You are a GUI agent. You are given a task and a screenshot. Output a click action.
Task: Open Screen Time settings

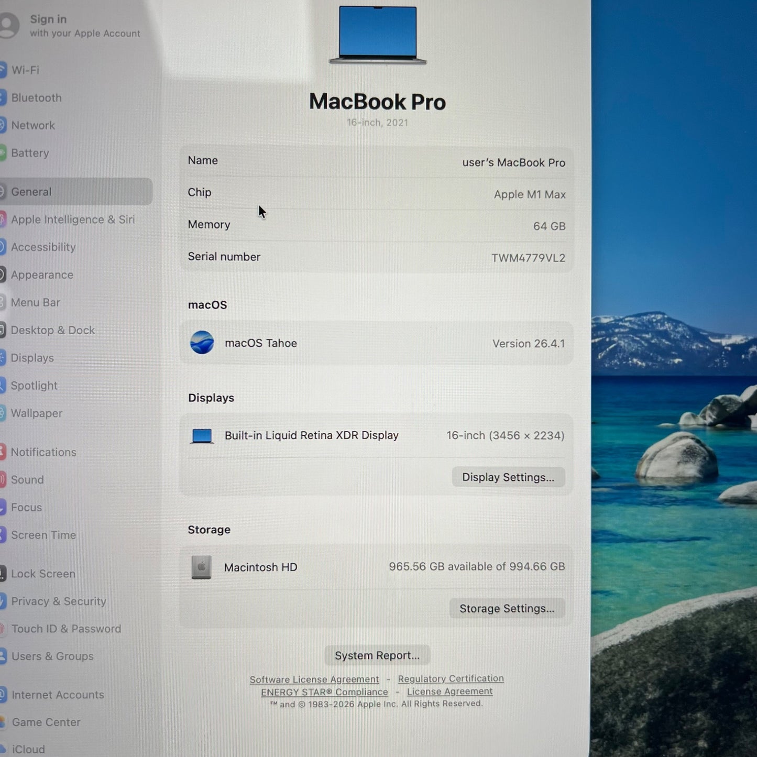pos(43,535)
